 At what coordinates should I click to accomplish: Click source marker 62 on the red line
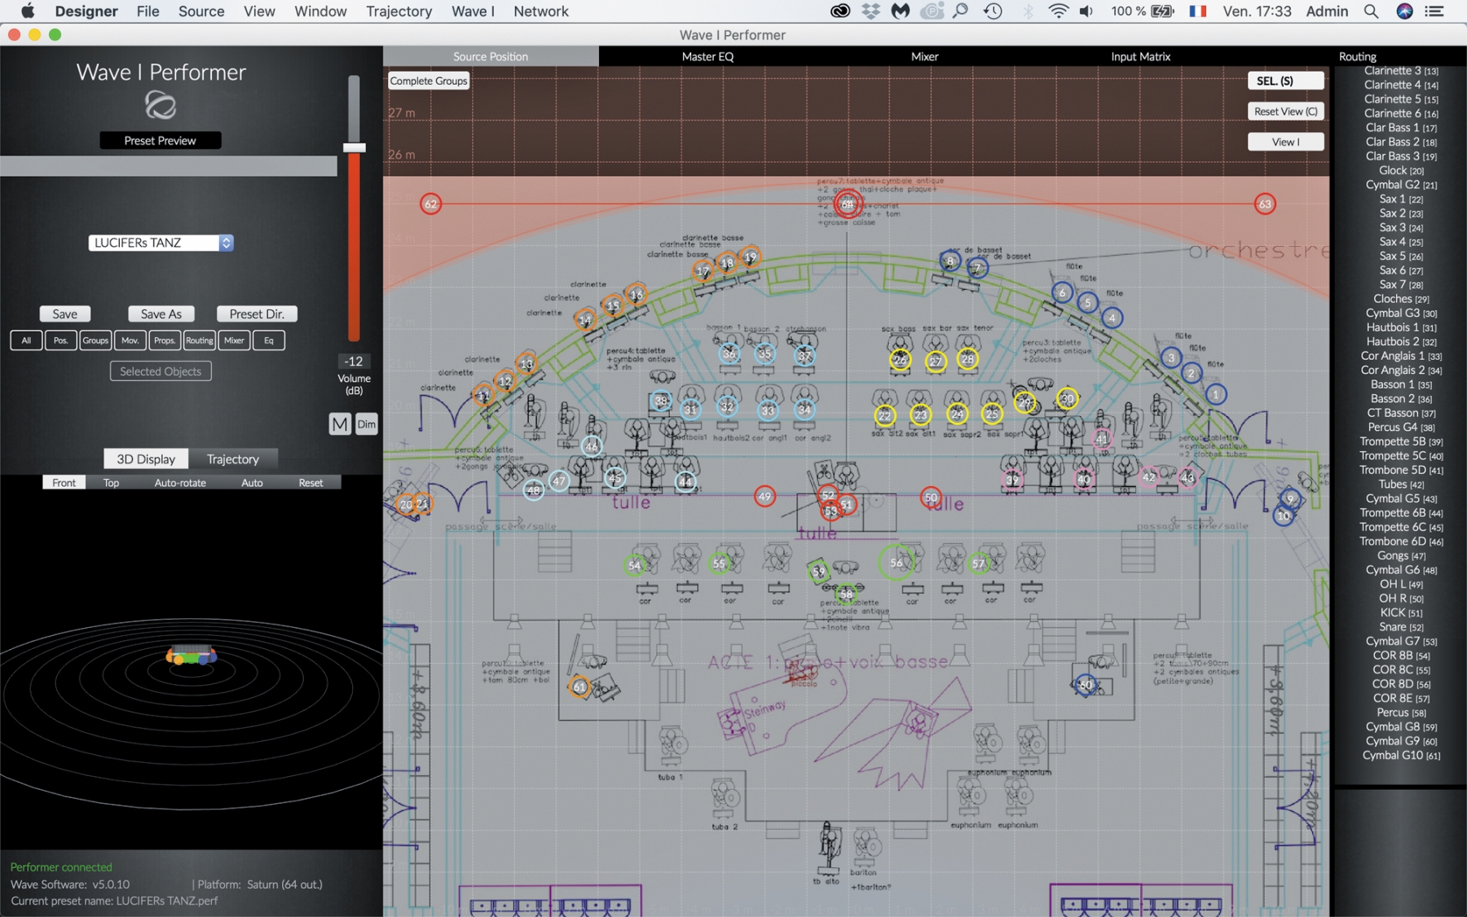point(430,204)
